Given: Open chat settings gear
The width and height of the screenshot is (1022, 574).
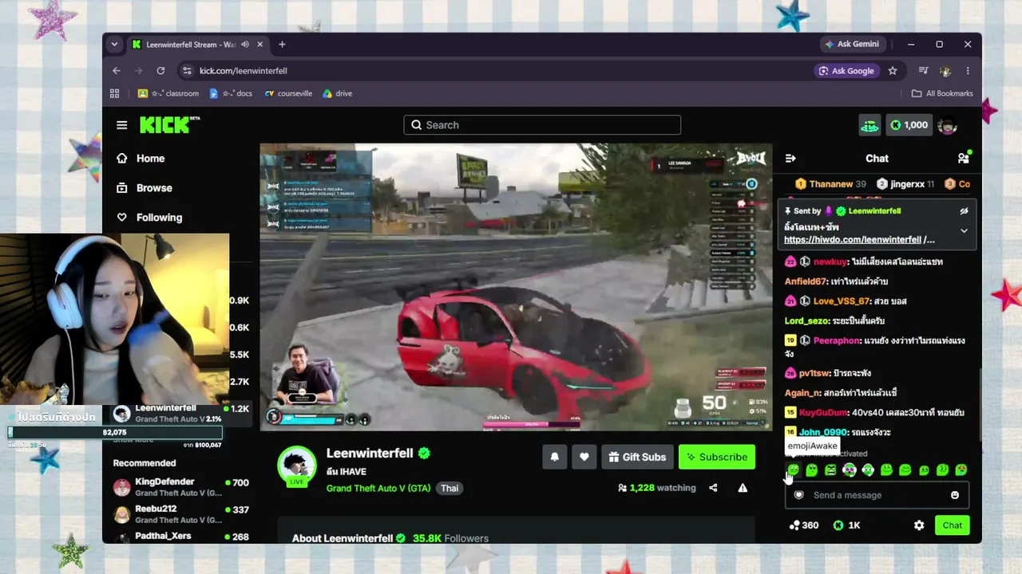Looking at the screenshot, I should tap(919, 525).
